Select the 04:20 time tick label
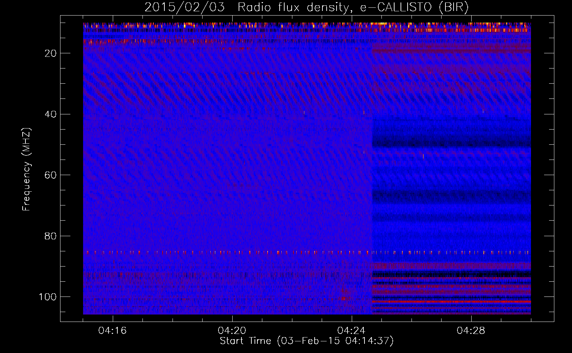572x353 pixels. (232, 331)
